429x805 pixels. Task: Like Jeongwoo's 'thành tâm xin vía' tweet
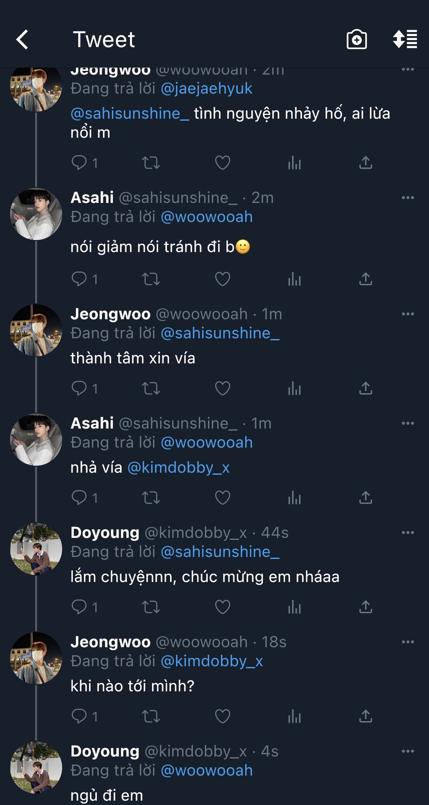(x=222, y=388)
